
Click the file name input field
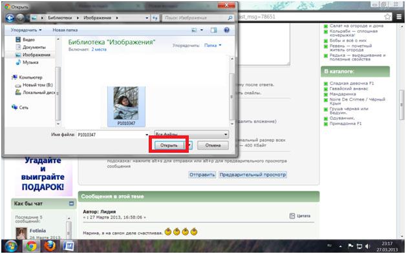111,135
